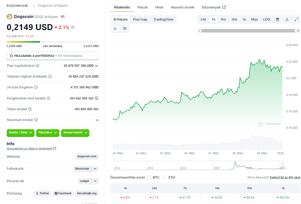Click the horizontal chart scrollbar thumb
301x204 pixels.
[248, 31]
